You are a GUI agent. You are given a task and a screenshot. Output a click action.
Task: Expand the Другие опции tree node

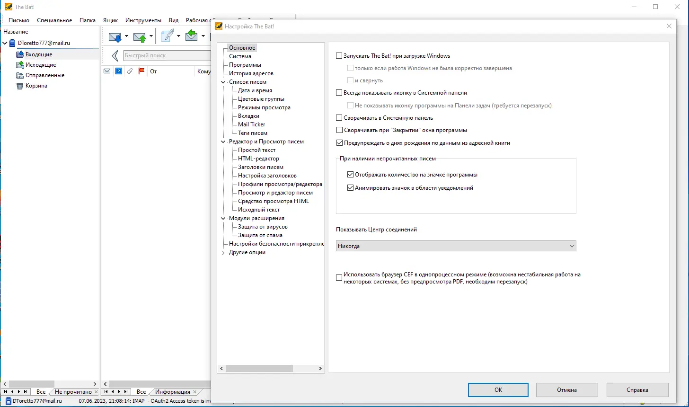(223, 253)
